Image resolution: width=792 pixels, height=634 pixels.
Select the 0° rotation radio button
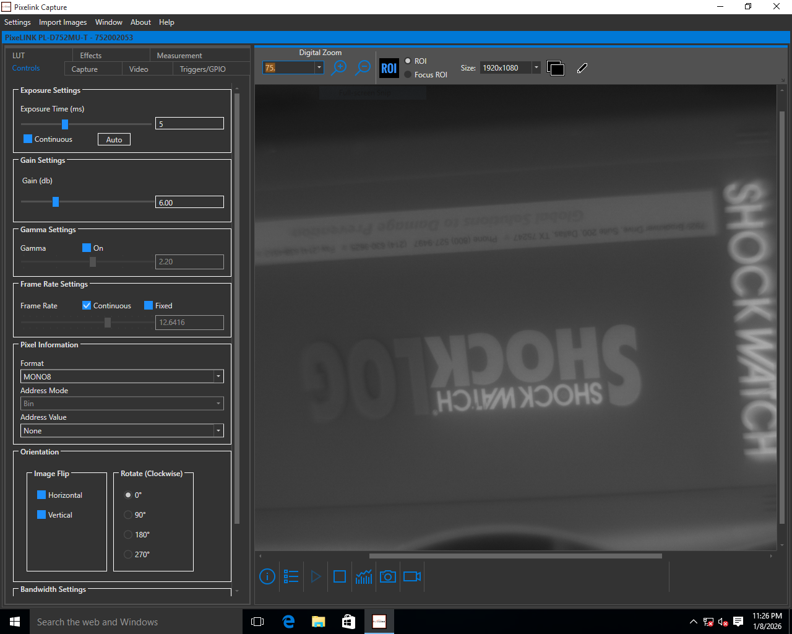pyautogui.click(x=128, y=495)
